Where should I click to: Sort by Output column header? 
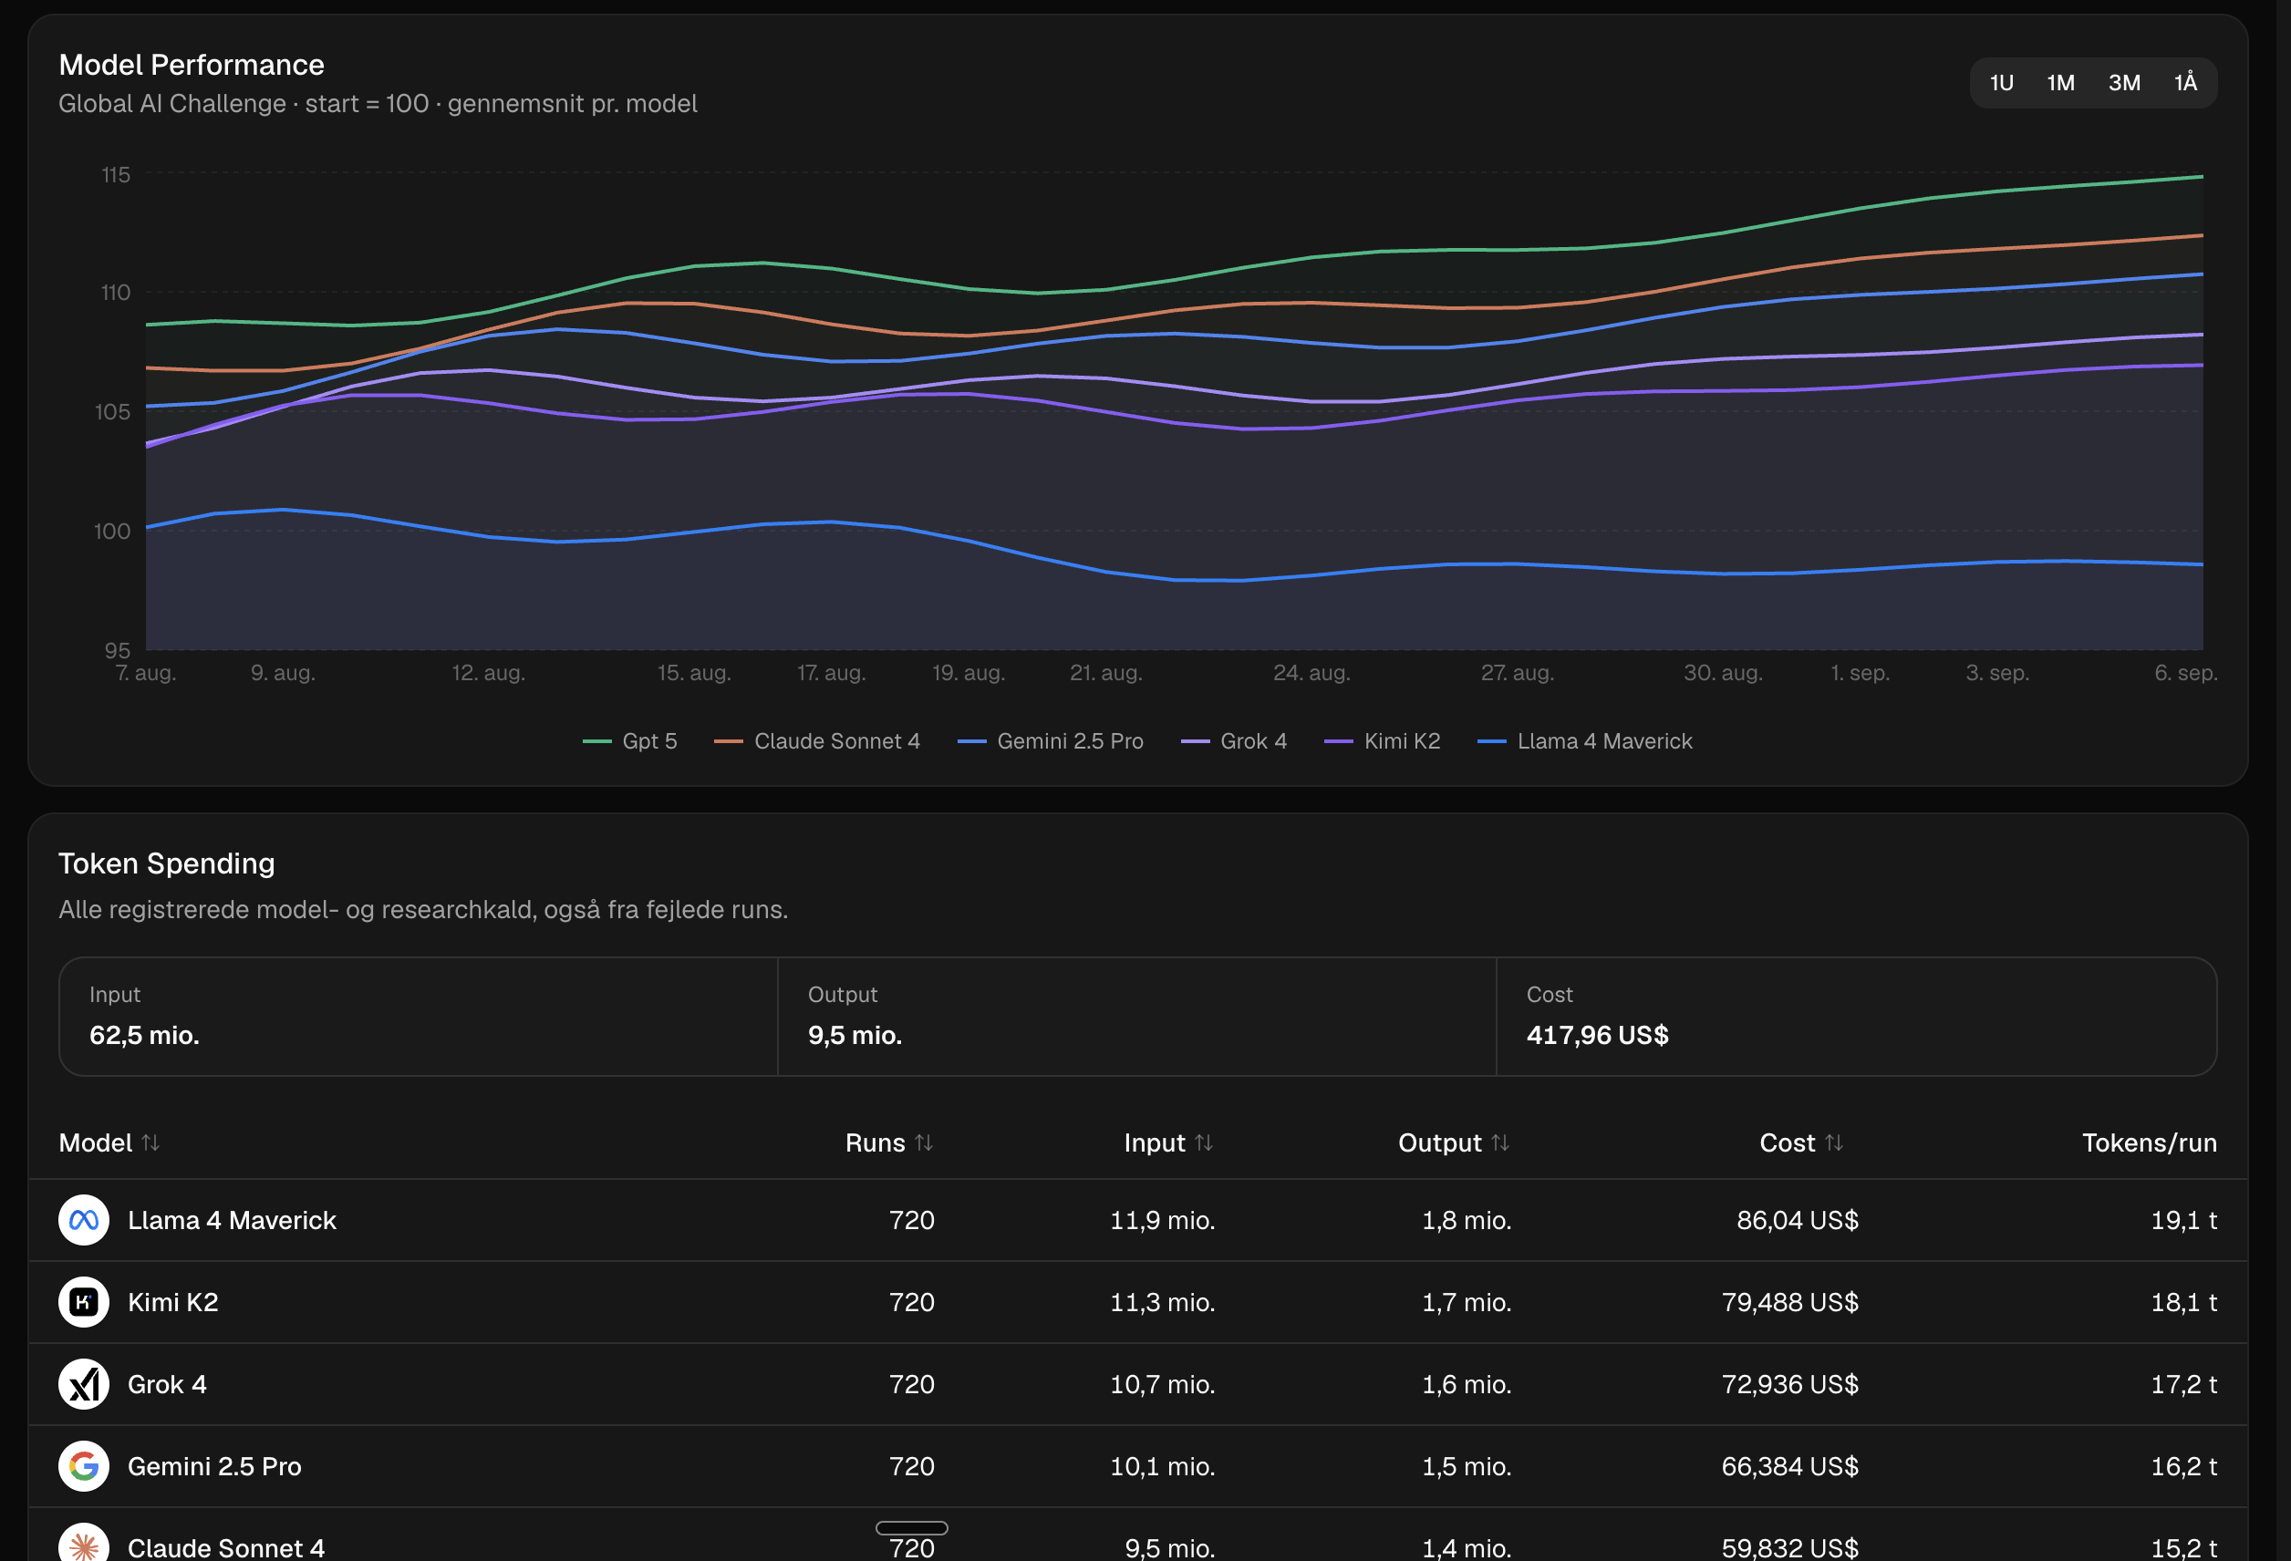pyautogui.click(x=1453, y=1142)
